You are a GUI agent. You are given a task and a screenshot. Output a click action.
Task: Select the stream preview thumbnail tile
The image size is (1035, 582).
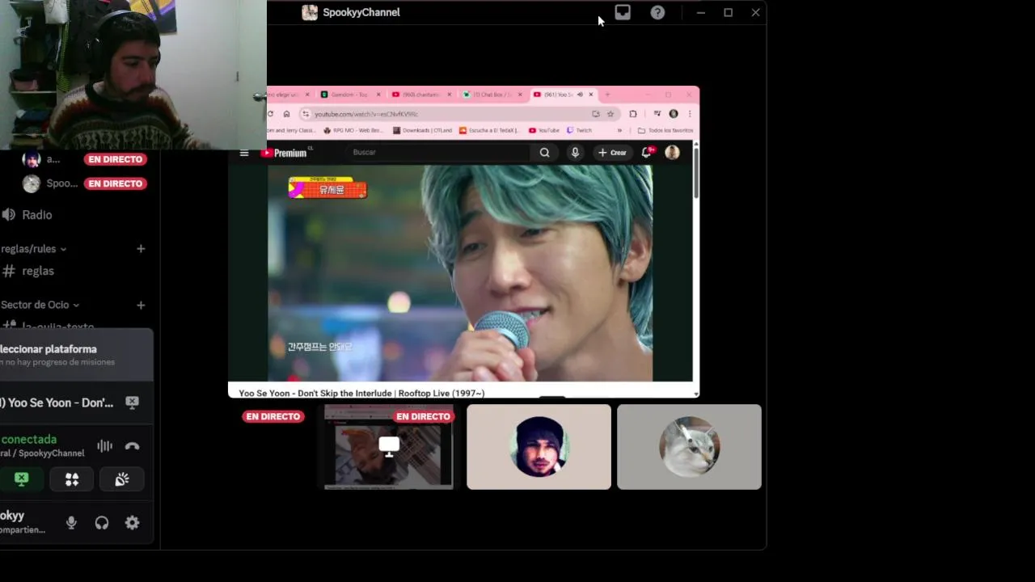click(388, 447)
